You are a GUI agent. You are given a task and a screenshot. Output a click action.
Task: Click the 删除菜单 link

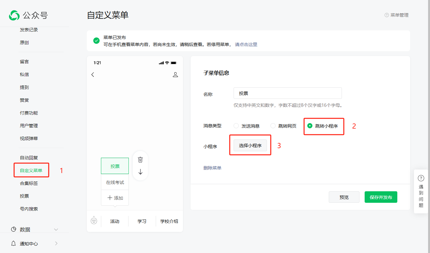tap(212, 168)
